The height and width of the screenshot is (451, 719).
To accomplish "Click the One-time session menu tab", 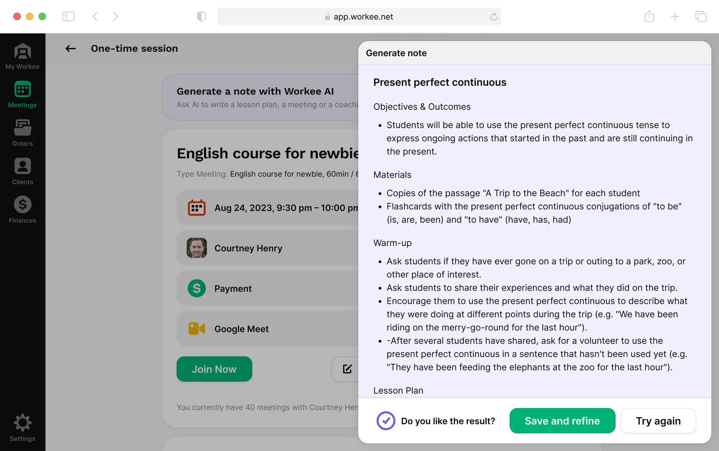I will coord(134,48).
